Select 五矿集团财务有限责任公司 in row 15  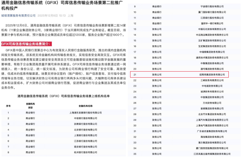pos(212,41)
